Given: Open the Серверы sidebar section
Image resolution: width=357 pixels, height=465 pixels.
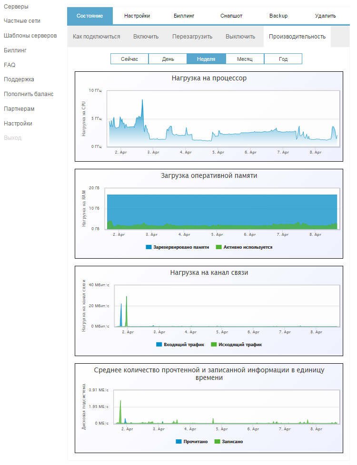Looking at the screenshot, I should pyautogui.click(x=16, y=7).
